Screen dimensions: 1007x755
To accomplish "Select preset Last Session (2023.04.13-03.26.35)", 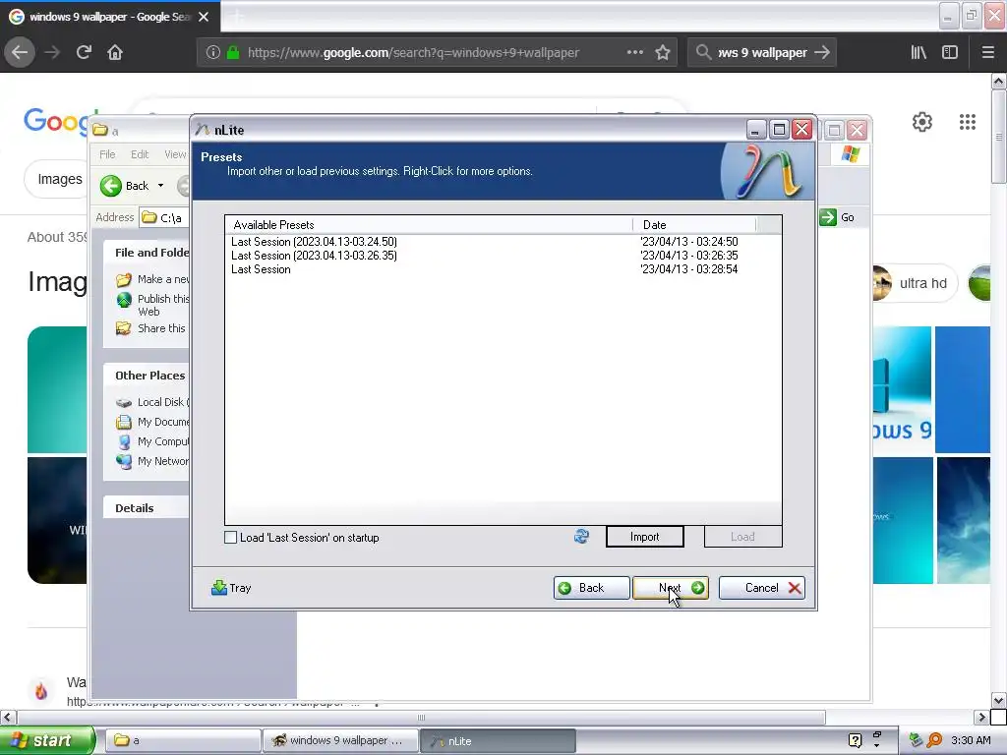I will pos(314,255).
